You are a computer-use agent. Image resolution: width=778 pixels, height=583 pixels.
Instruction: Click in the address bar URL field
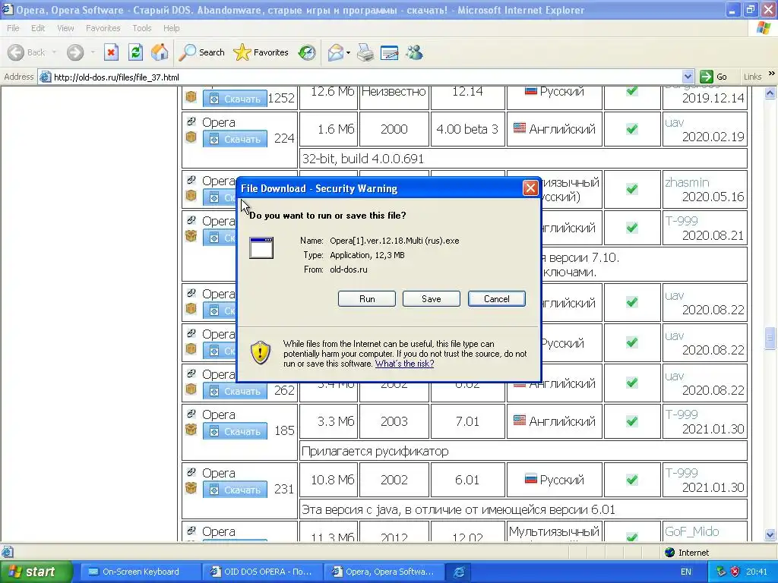[361, 77]
